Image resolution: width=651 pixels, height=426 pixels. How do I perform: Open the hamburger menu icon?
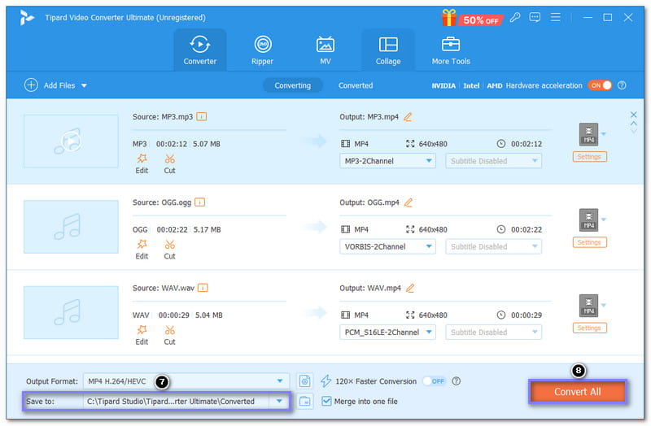[x=555, y=17]
